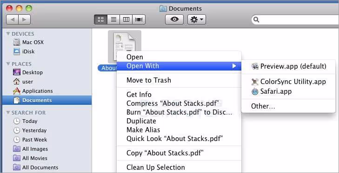Choose Other… in Open With submenu

click(288, 106)
